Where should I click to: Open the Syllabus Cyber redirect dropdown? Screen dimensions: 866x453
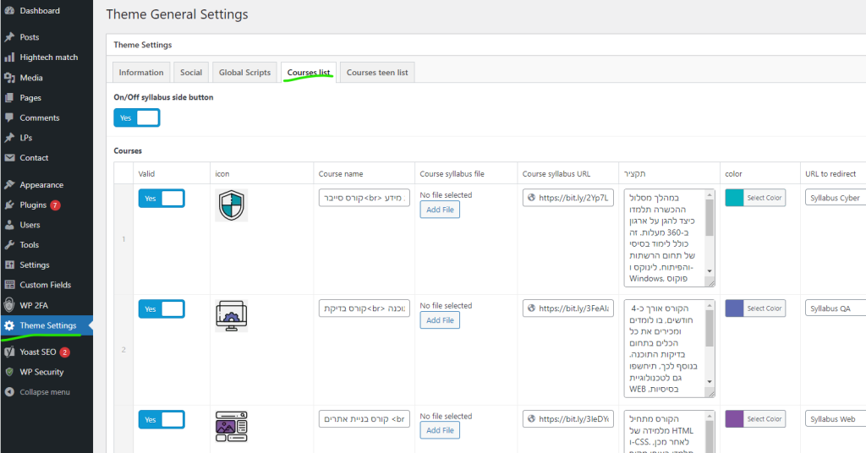pyautogui.click(x=835, y=199)
